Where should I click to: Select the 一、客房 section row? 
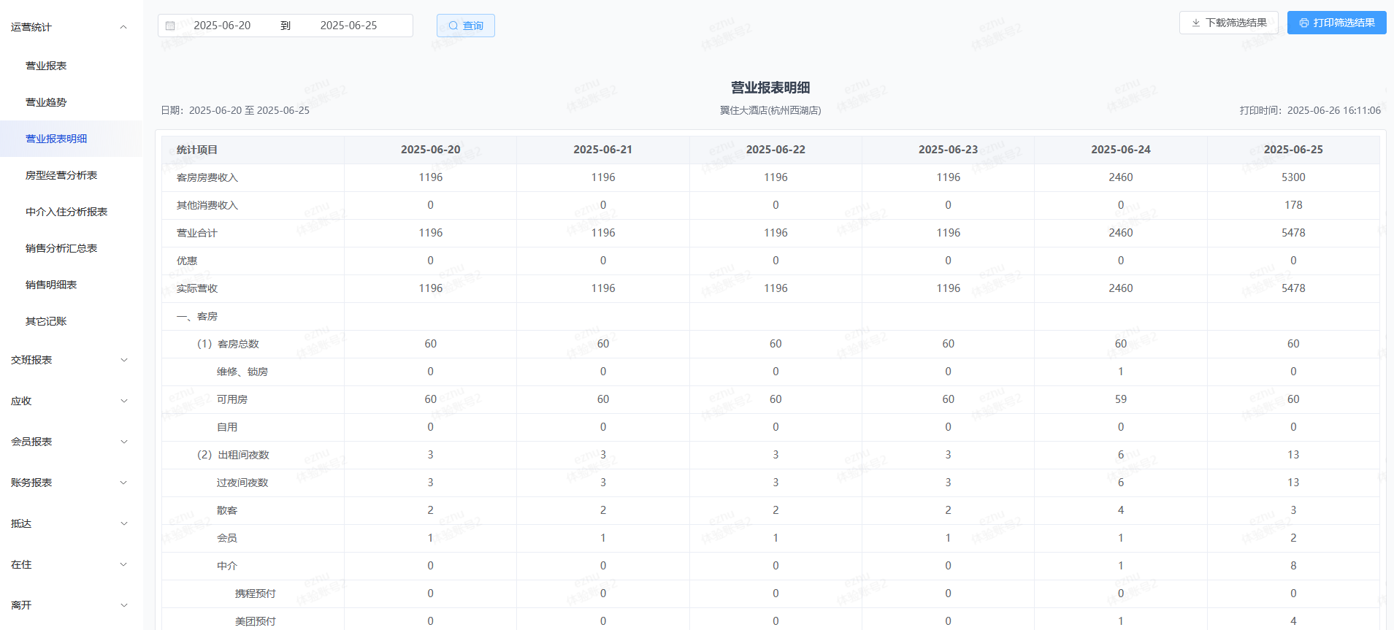coord(197,316)
